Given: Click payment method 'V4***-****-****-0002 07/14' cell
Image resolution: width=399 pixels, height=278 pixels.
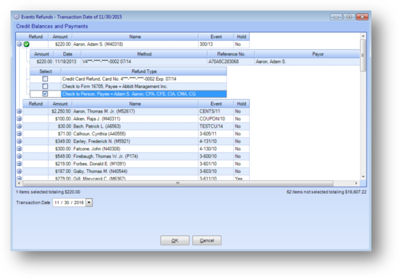Looking at the screenshot, I should click(144, 62).
